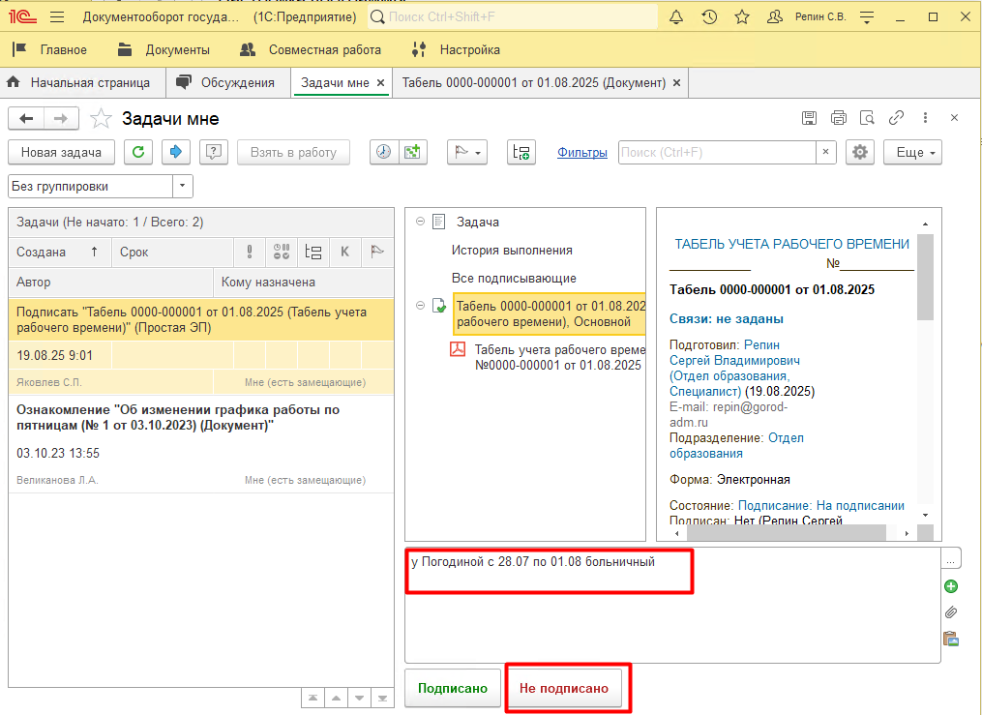
Task: Click the refresh task list icon
Action: click(x=139, y=152)
